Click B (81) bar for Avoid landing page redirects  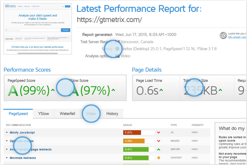(136, 149)
